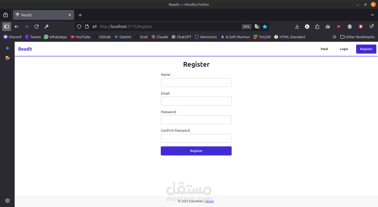Reload the current page
The height and width of the screenshot is (207, 378).
pos(37,27)
